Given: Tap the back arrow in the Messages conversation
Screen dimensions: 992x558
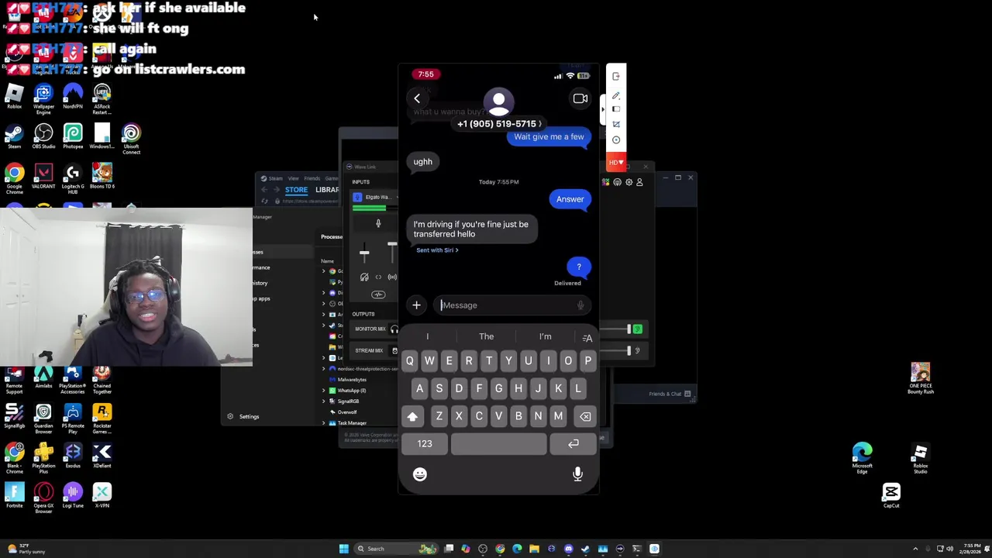Looking at the screenshot, I should click(x=417, y=98).
